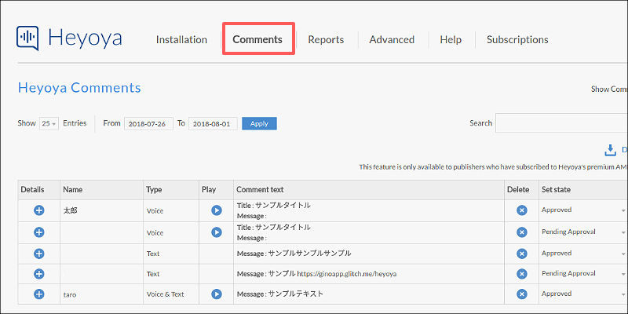Focus the Search input box
628x314 pixels.
click(x=561, y=123)
